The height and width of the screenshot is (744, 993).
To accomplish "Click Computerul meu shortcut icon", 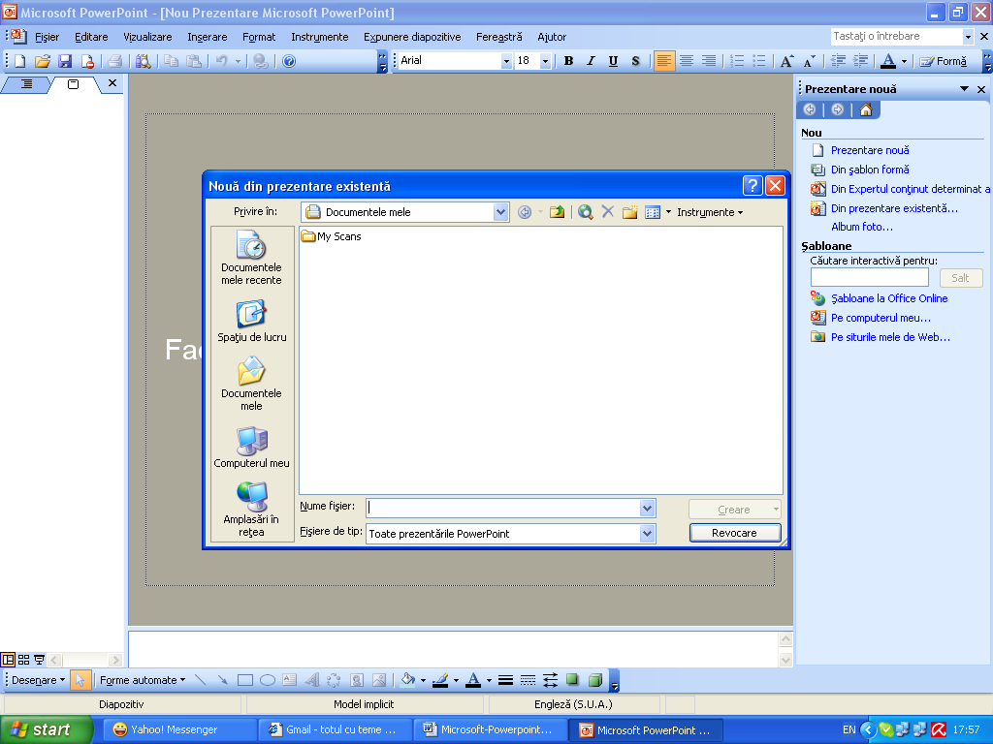I will 251,448.
